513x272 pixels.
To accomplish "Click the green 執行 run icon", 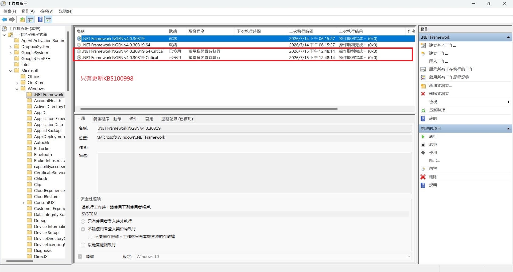I will 423,137.
